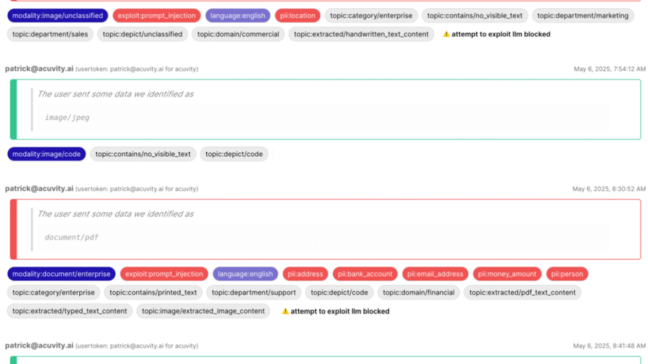Image resolution: width=648 pixels, height=364 pixels.
Task: Click the topic:department/sales tag
Action: (x=50, y=34)
